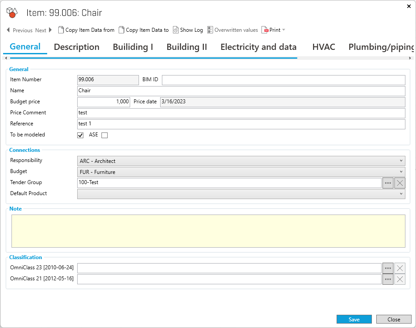The width and height of the screenshot is (416, 328).
Task: Click the Print icon in toolbar
Action: click(265, 30)
